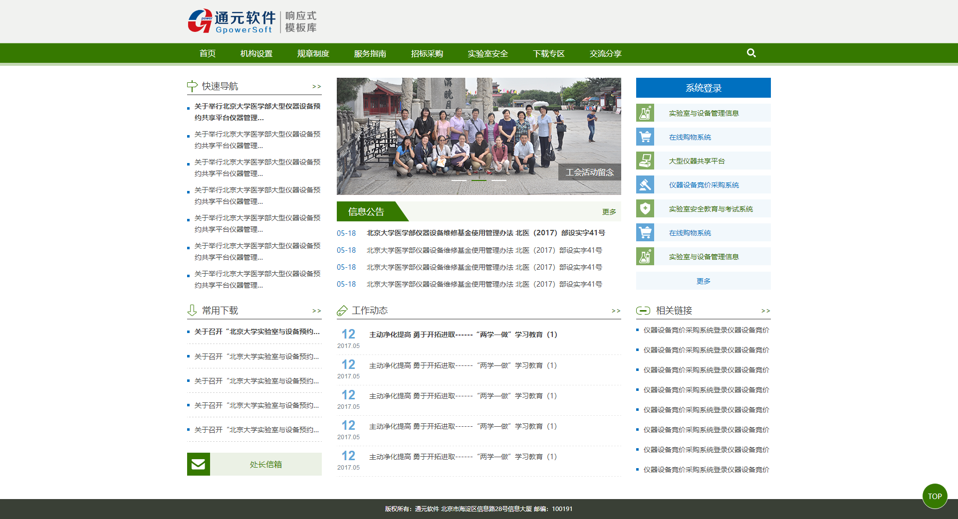Click 更多 button under system login list
This screenshot has width=958, height=519.
click(x=703, y=281)
